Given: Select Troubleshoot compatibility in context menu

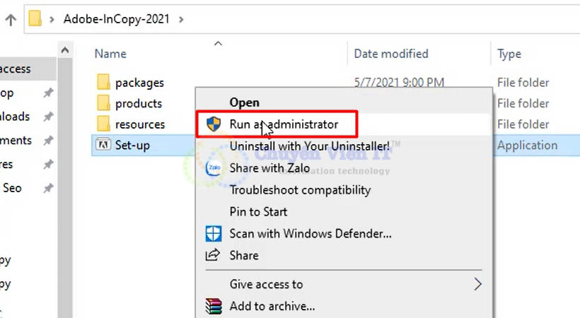Looking at the screenshot, I should click(300, 189).
